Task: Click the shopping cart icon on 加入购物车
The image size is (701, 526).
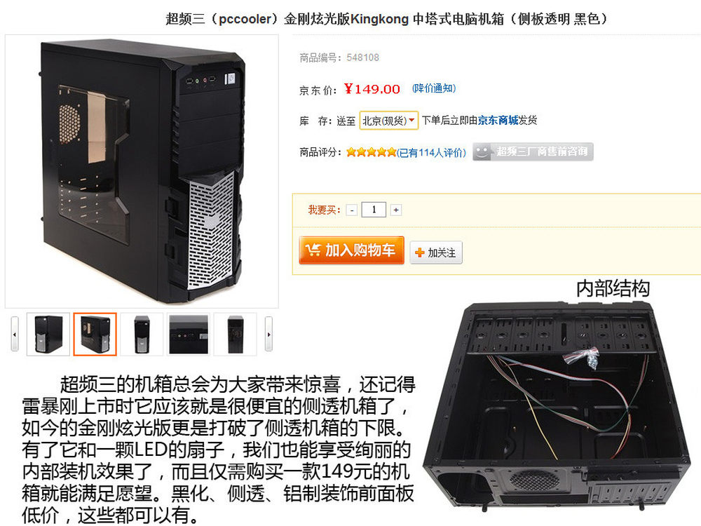Action: (313, 250)
